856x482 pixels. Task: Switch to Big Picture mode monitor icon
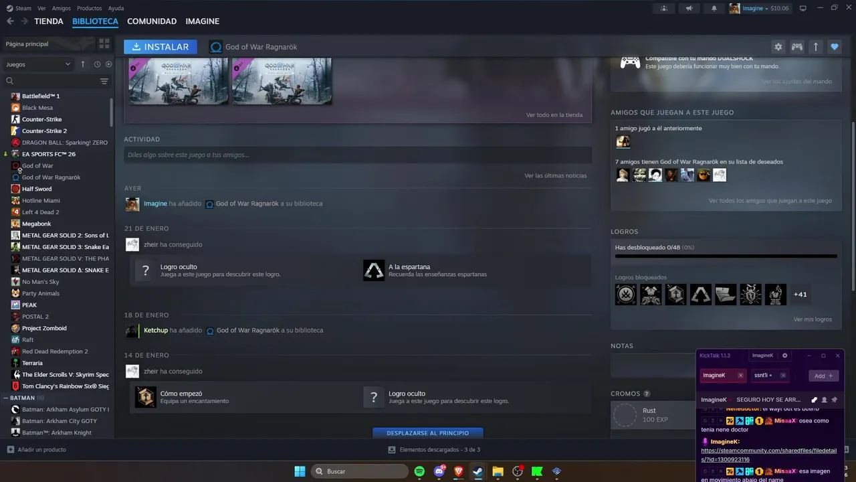coord(803,8)
